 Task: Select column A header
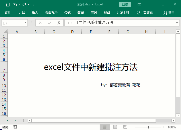[17, 32]
